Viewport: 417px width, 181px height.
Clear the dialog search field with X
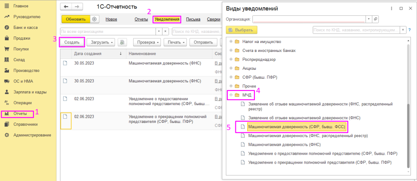[x=403, y=30]
